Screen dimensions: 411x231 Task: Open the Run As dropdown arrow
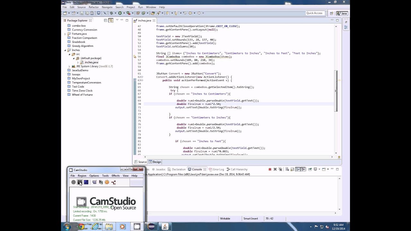[124, 13]
